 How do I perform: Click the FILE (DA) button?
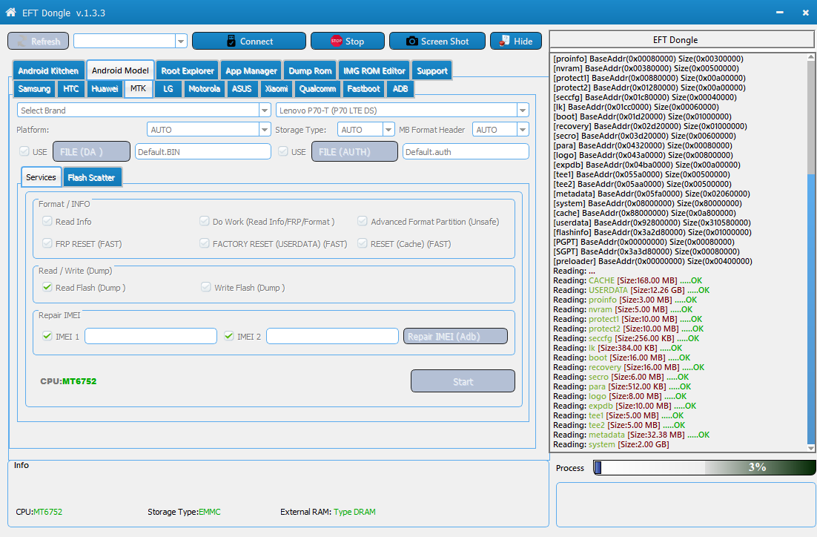pyautogui.click(x=92, y=152)
